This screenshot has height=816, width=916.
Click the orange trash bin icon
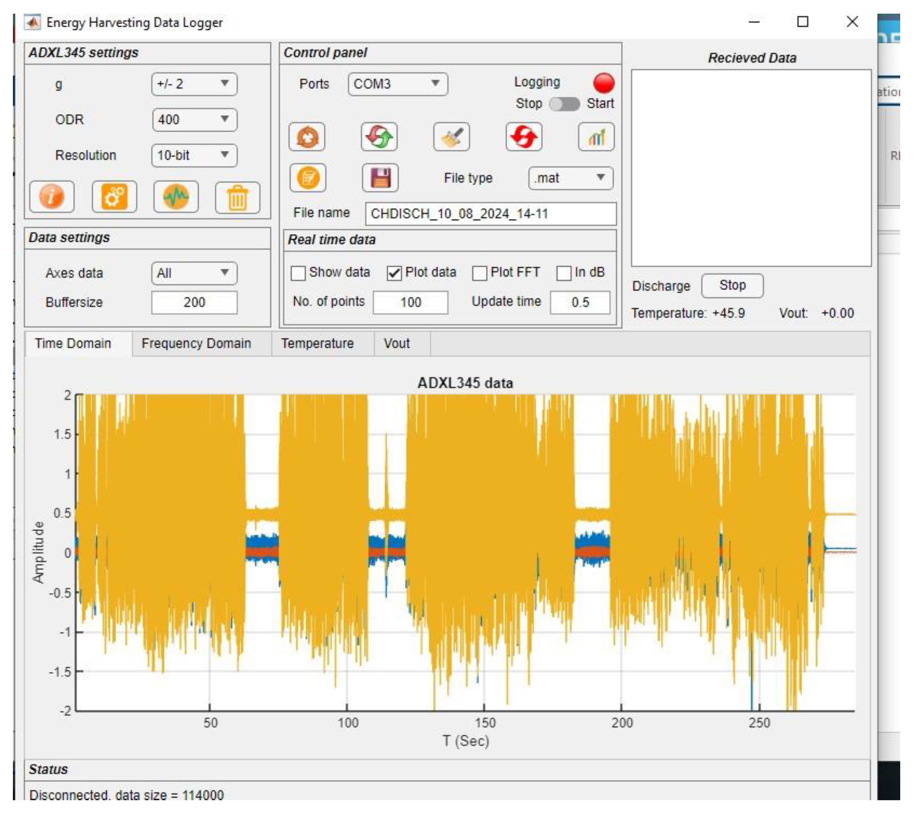point(238,198)
